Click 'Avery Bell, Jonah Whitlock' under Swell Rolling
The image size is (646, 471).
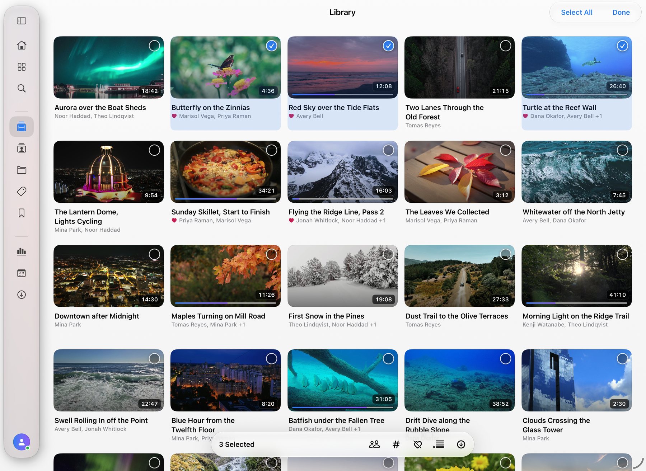coord(90,429)
